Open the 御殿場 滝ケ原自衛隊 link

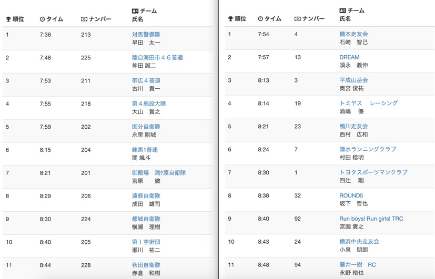(x=158, y=173)
